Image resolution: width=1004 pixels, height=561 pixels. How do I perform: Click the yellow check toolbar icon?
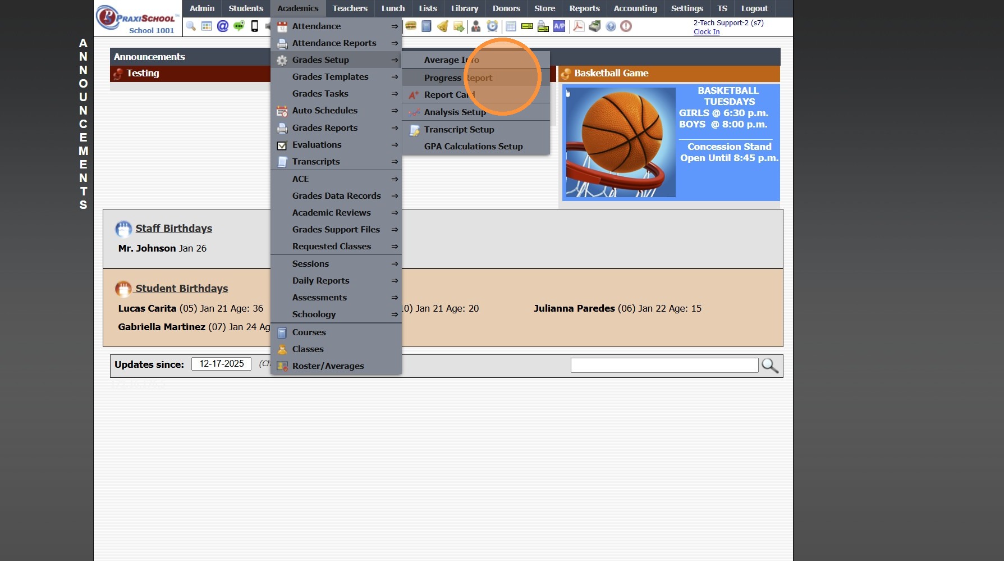tap(527, 26)
